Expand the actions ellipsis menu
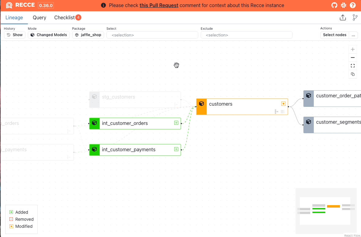The height and width of the screenshot is (237, 361). coord(353,35)
